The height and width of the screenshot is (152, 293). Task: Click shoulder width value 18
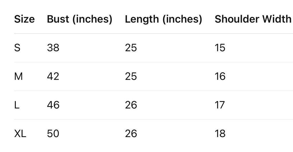220,134
